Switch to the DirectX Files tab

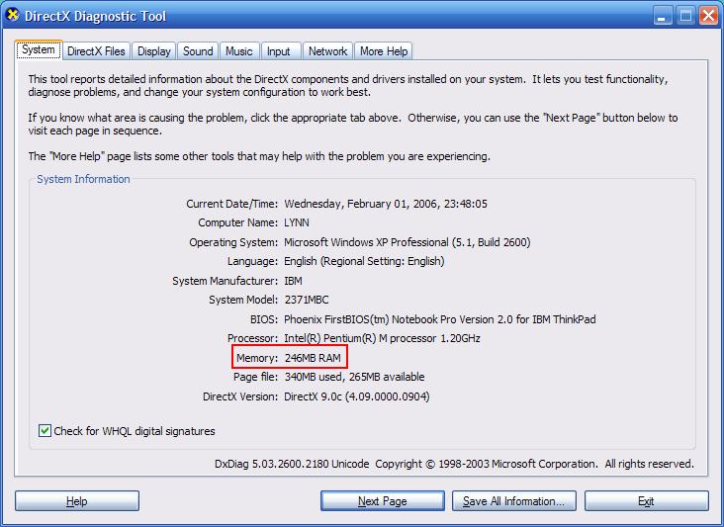tap(96, 51)
